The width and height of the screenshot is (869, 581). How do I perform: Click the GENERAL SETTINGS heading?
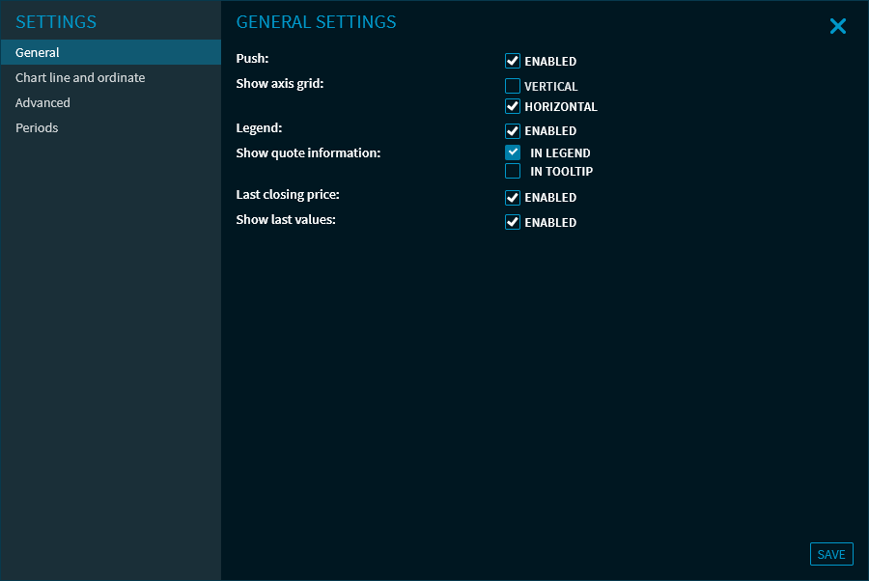click(316, 22)
